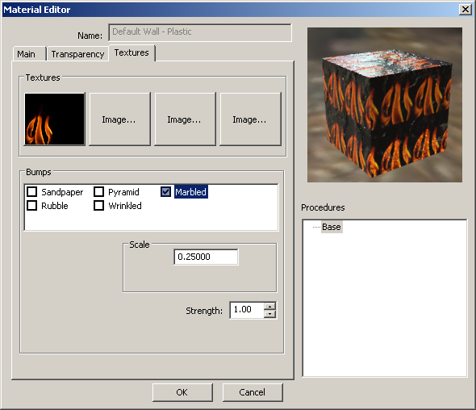This screenshot has width=476, height=410.
Task: Decrease Strength with the down arrow
Action: [x=270, y=314]
